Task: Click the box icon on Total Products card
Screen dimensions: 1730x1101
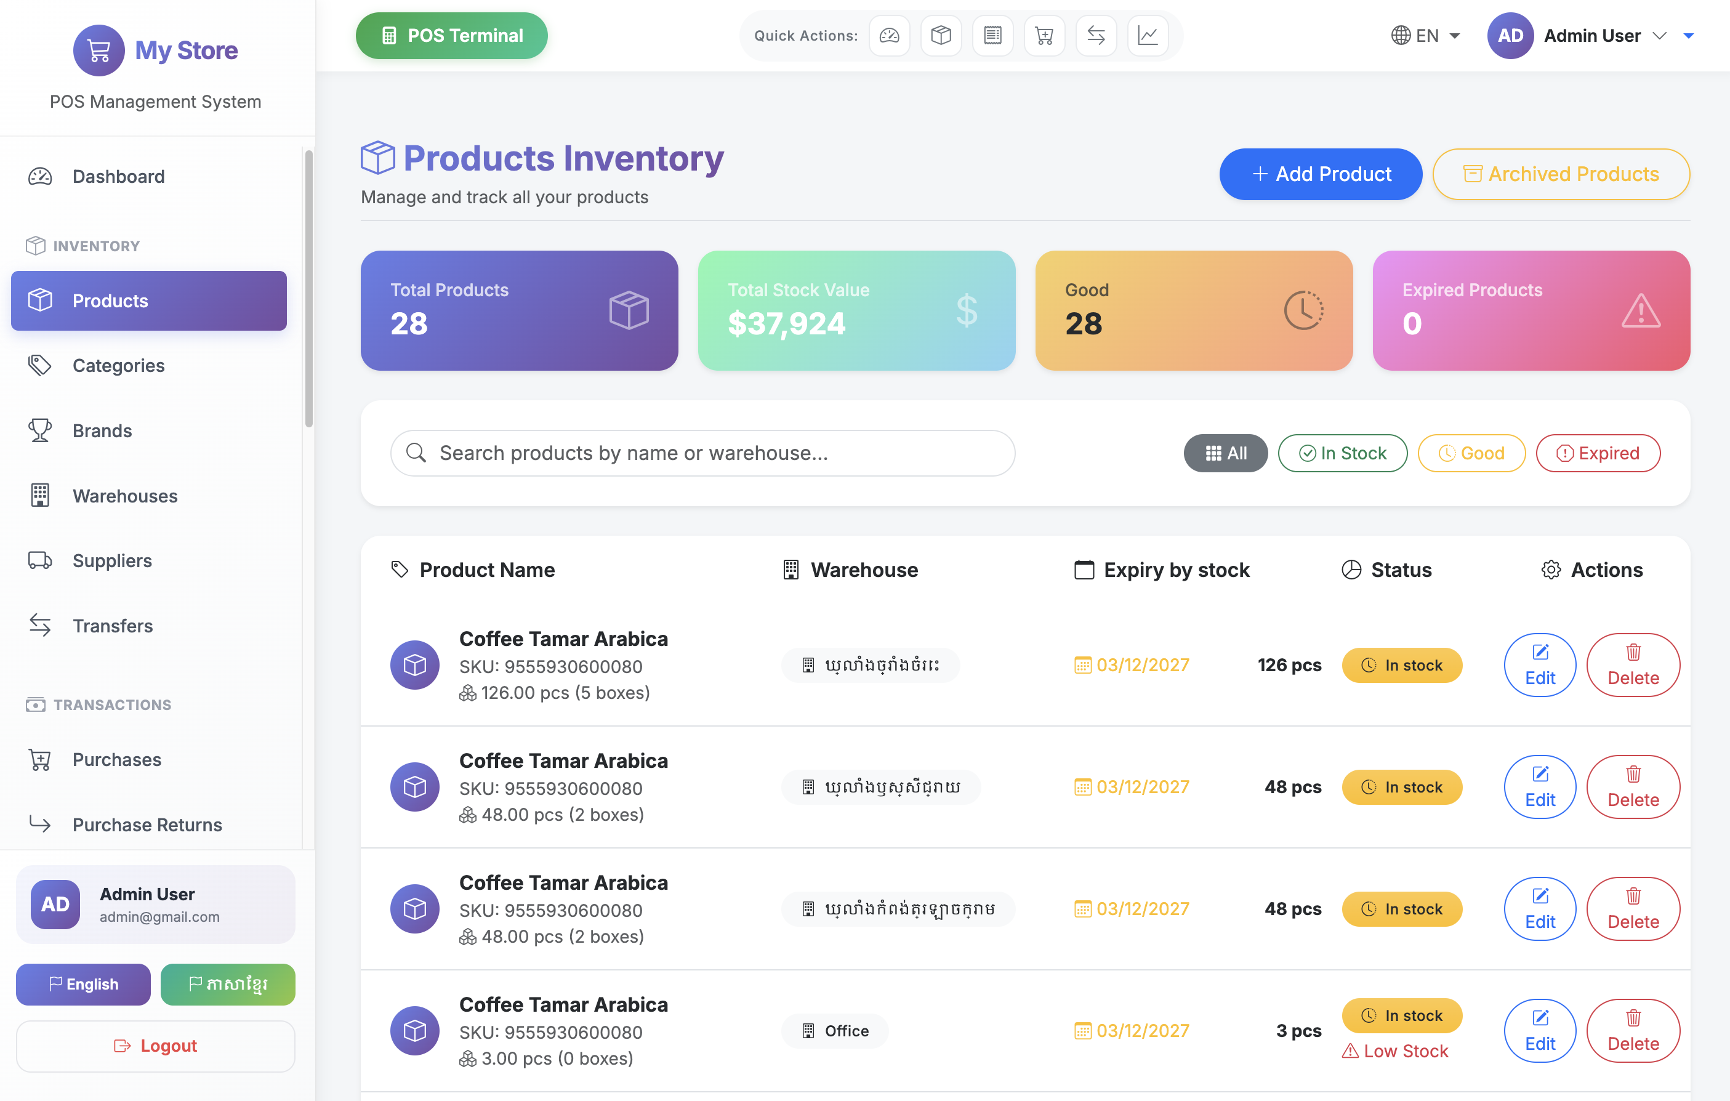Action: click(629, 310)
